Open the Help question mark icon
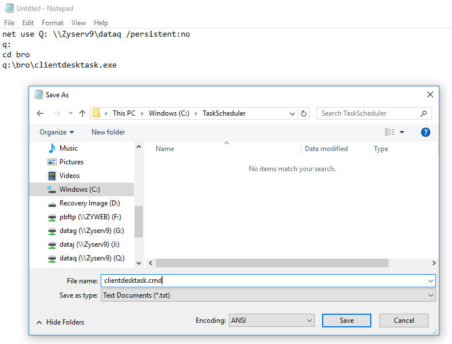Viewport: 452px width, 344px height. [x=426, y=132]
